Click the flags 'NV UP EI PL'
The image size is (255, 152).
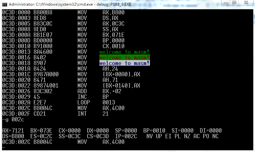[x=164, y=136]
